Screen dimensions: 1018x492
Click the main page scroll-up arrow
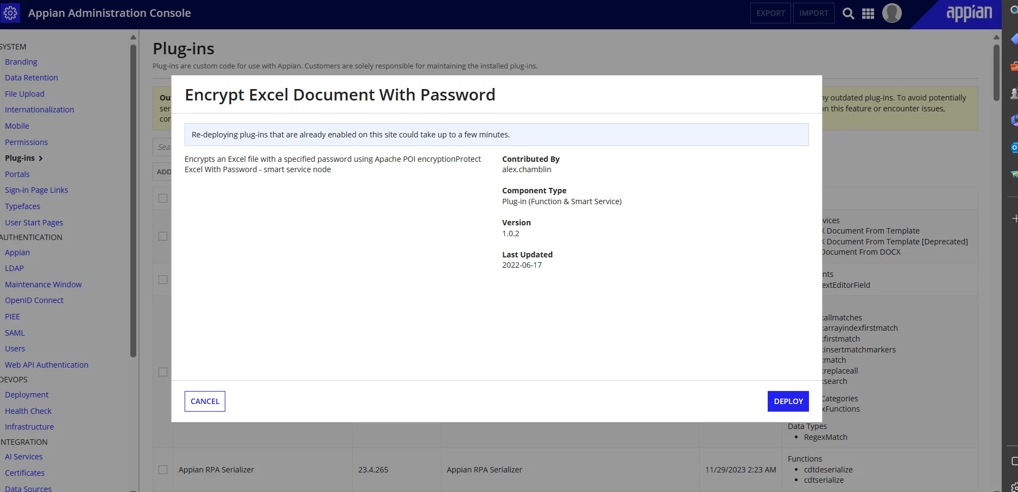pyautogui.click(x=996, y=37)
